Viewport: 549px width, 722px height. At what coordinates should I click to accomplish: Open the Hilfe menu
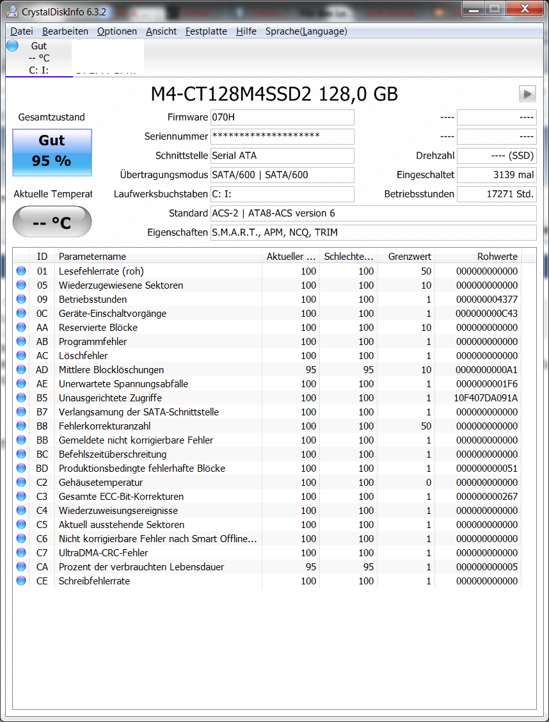[x=246, y=31]
